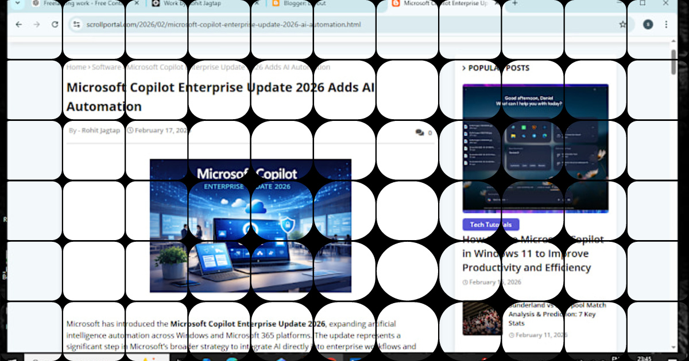Open the Chrome profile avatar
This screenshot has height=361, width=689.
coord(648,25)
